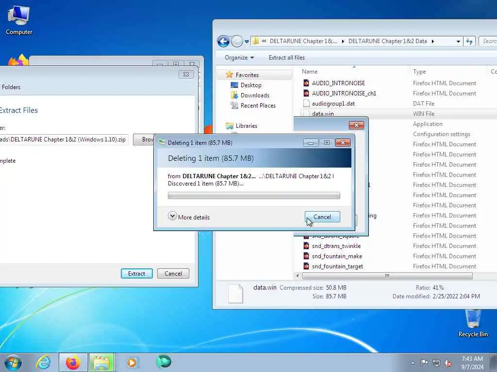497x372 pixels.
Task: Click the Windows Start orb
Action: click(x=13, y=362)
